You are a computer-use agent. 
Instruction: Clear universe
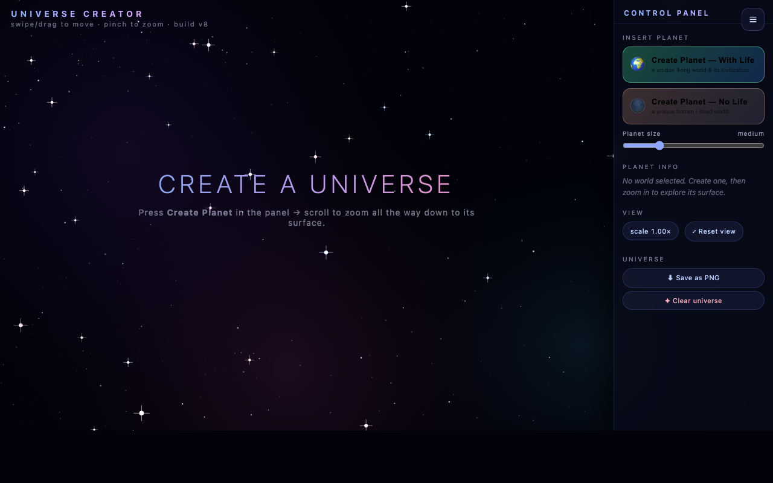click(693, 301)
